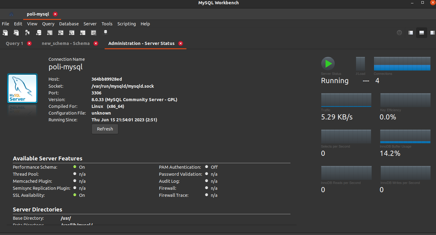436x235 pixels.
Task: Open the Database menu
Action: (69, 24)
